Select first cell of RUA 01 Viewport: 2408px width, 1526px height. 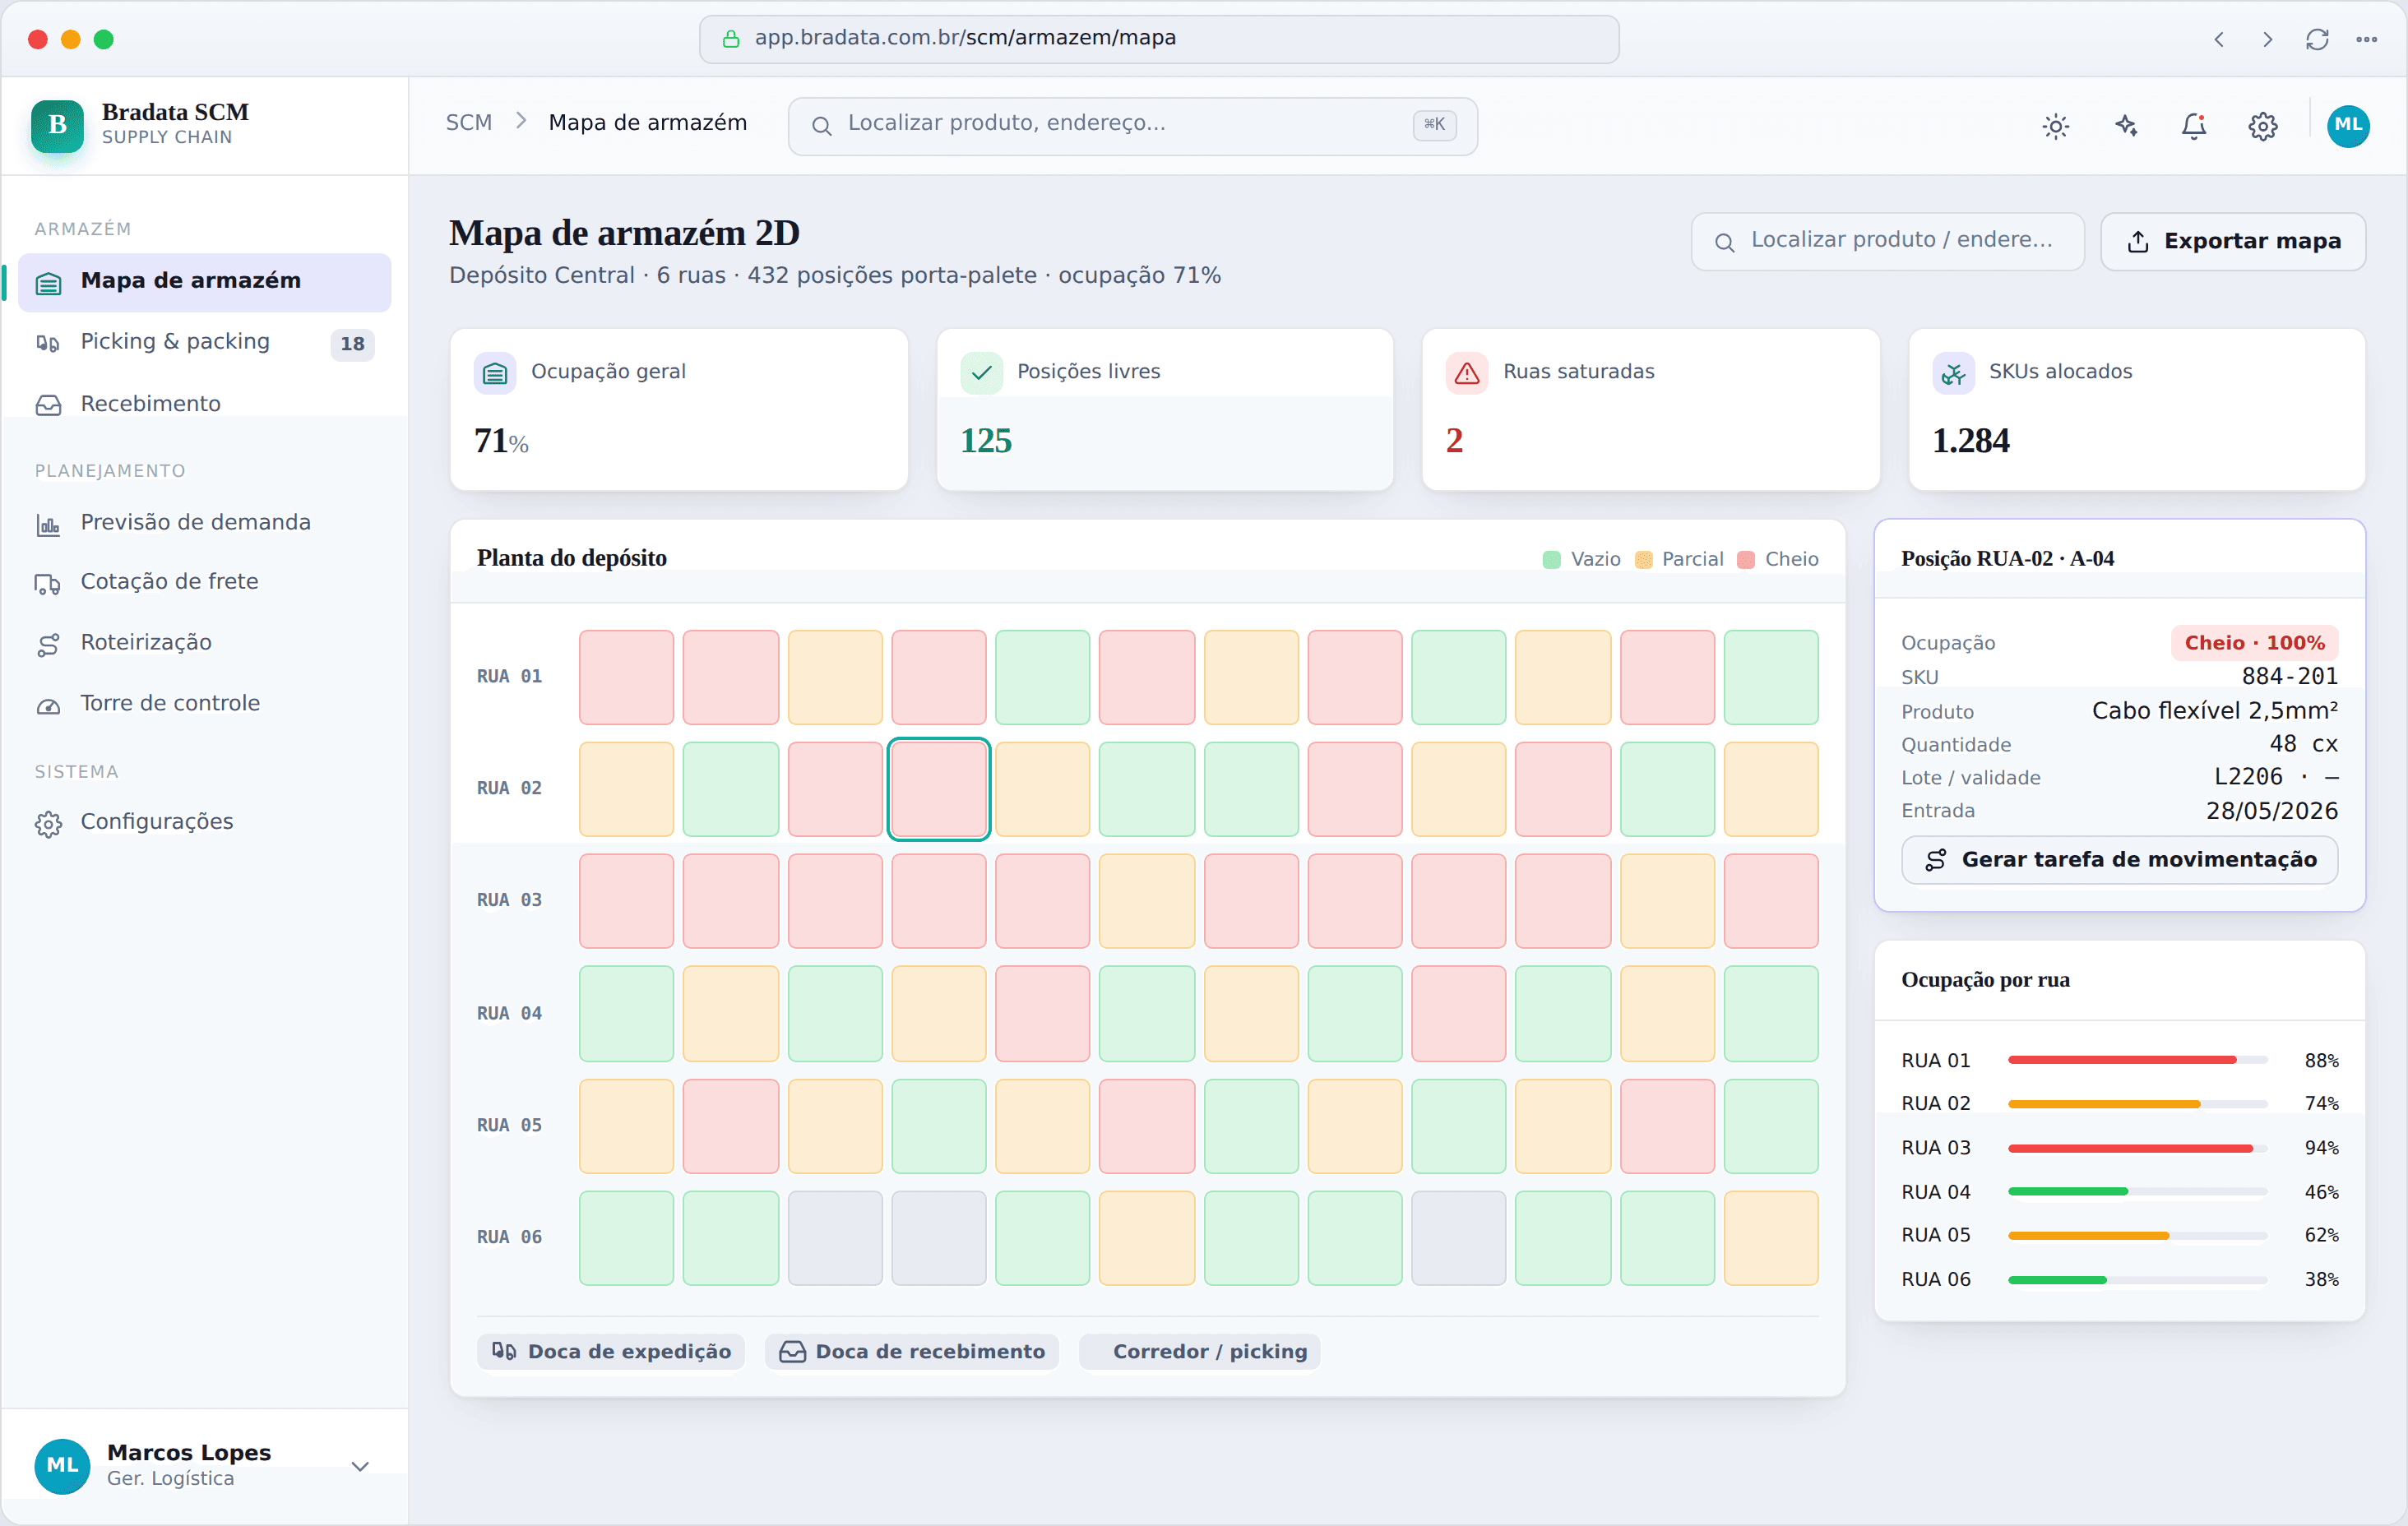coord(626,678)
